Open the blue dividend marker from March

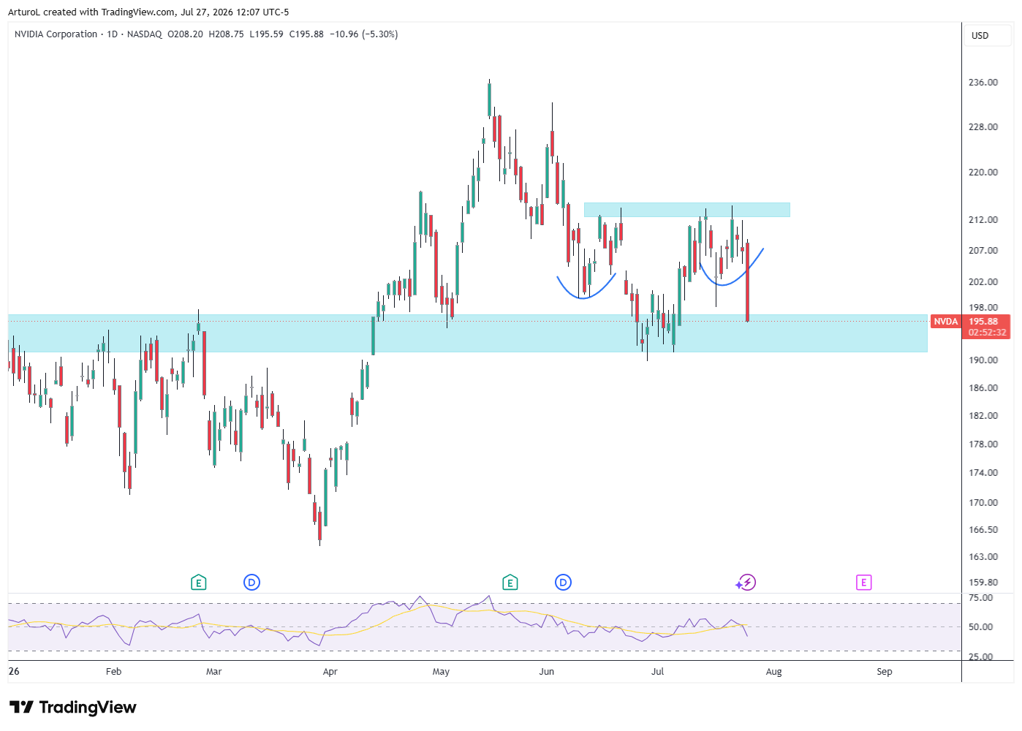251,583
